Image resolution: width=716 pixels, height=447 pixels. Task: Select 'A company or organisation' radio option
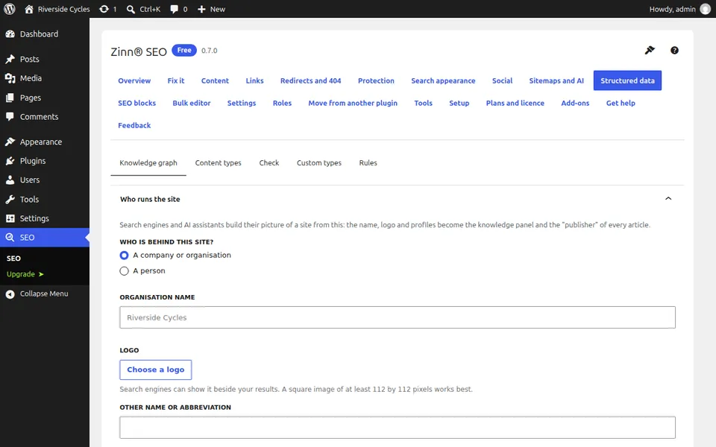pos(124,256)
